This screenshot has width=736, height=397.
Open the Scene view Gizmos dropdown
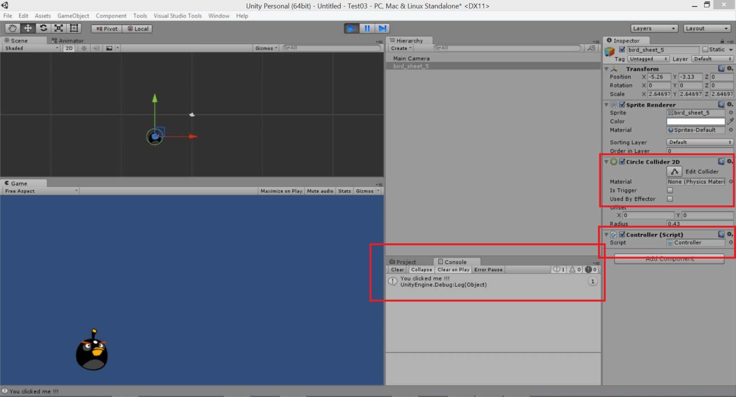click(266, 48)
